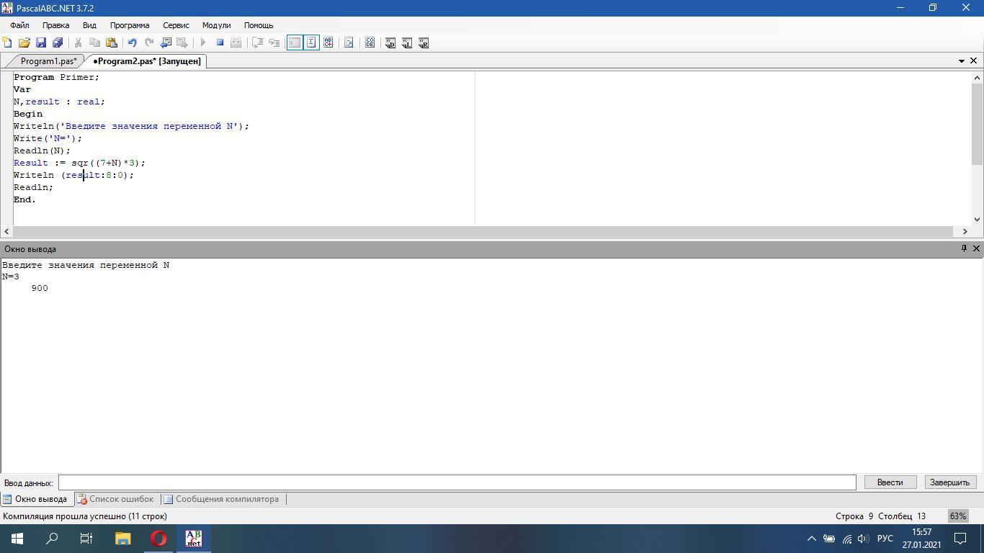Open the Помощь menu
The image size is (984, 553).
click(259, 25)
